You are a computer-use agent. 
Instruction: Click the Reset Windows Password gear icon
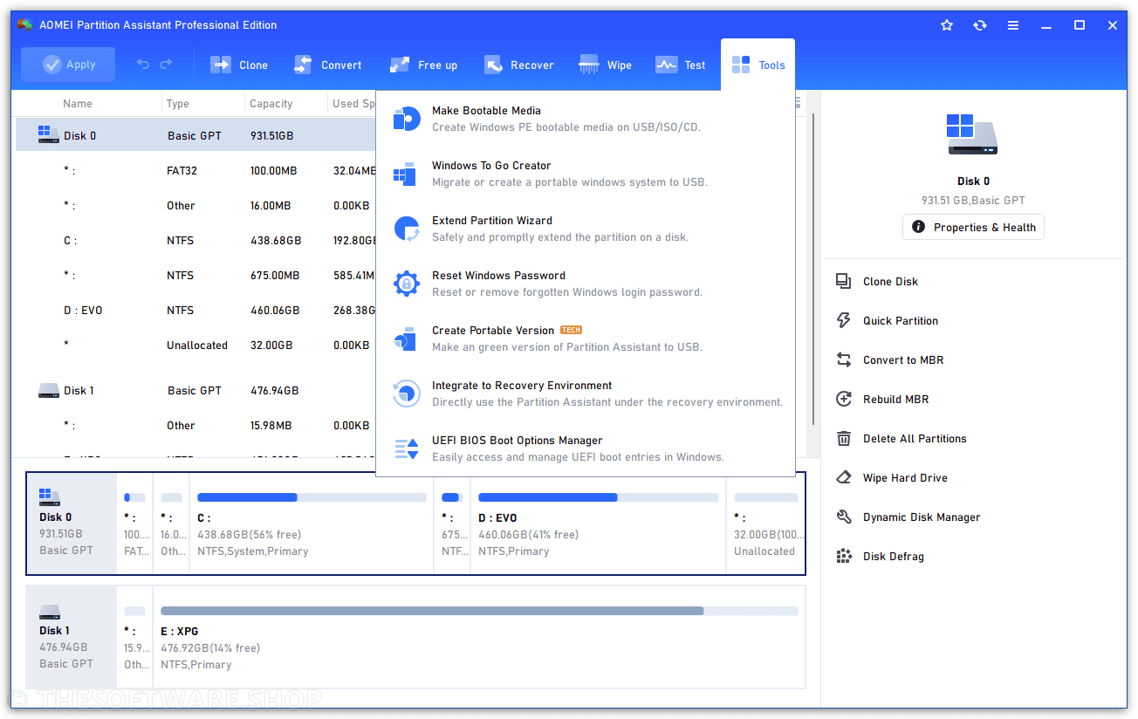[407, 284]
